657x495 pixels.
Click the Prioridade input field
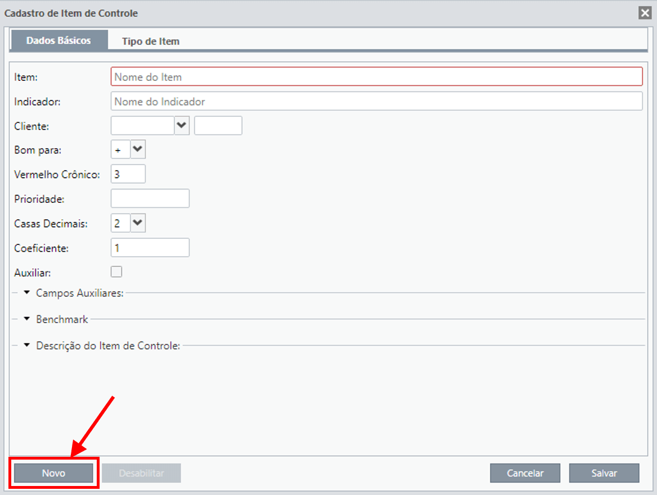[150, 198]
